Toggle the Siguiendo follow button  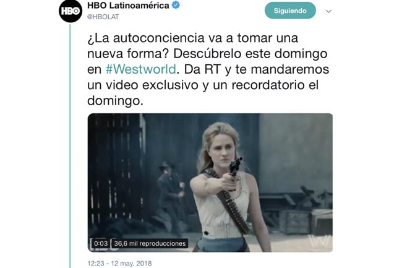pyautogui.click(x=290, y=11)
